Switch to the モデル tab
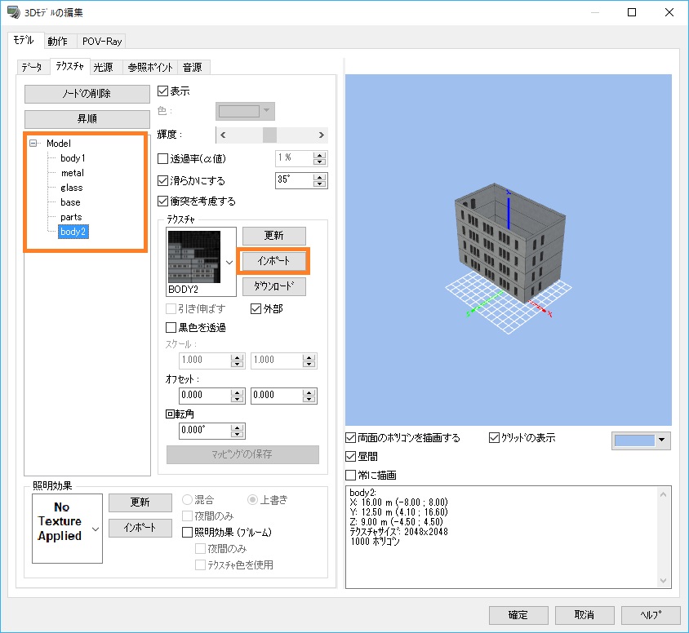Screen dimensions: 689x633 coord(24,41)
